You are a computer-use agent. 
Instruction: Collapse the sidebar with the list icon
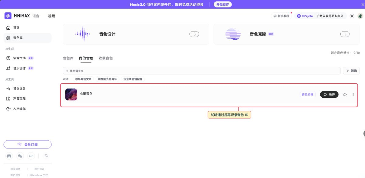[46, 156]
